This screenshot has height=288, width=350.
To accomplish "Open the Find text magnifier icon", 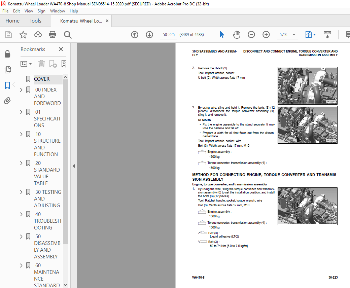I will (x=67, y=35).
